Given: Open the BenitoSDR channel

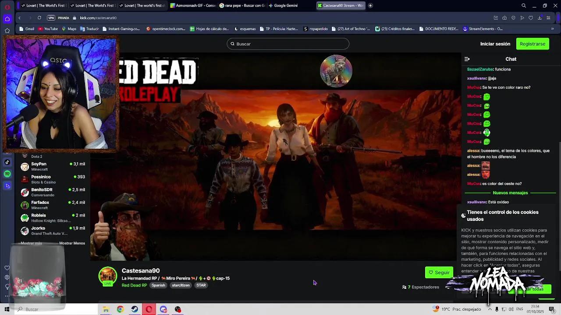Looking at the screenshot, I should point(53,192).
